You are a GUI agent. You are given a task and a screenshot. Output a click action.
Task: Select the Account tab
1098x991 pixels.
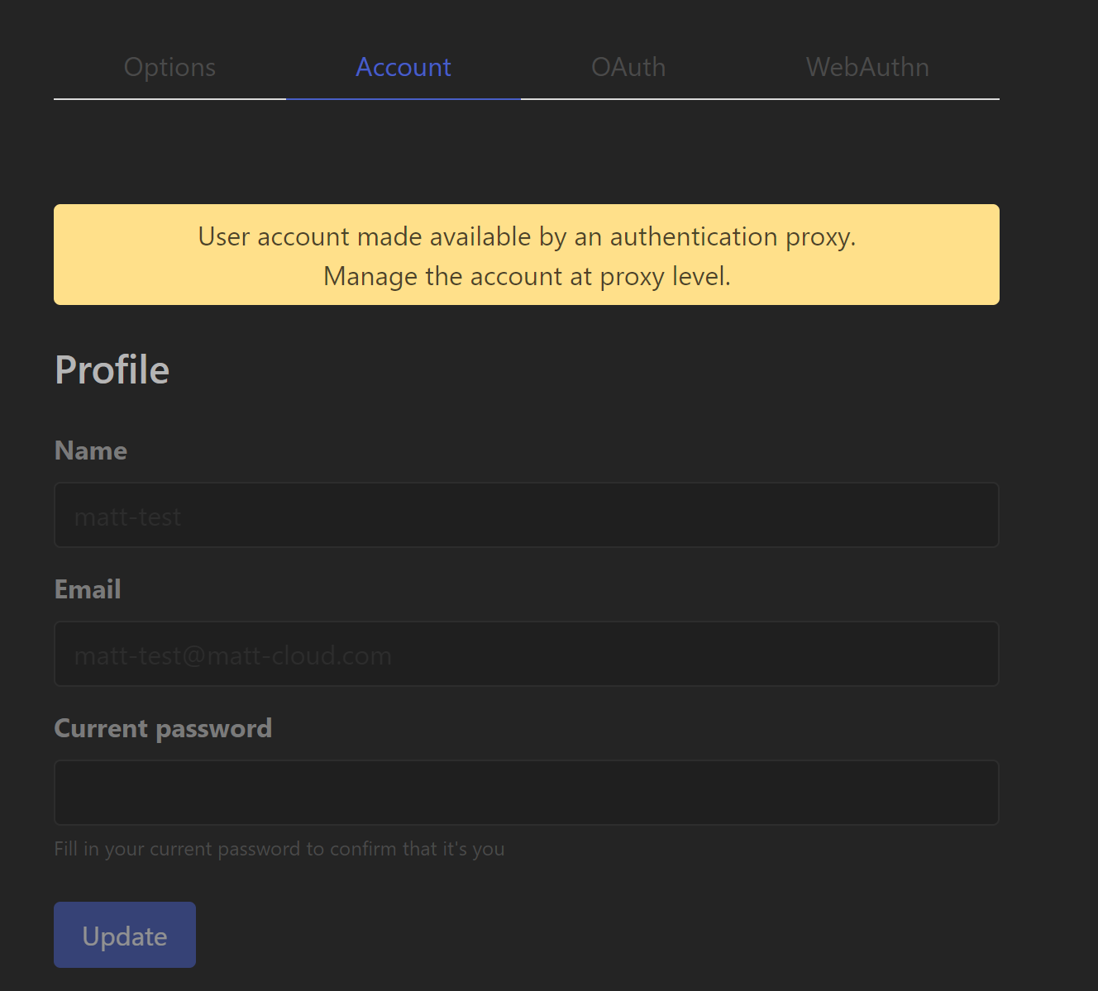[403, 67]
